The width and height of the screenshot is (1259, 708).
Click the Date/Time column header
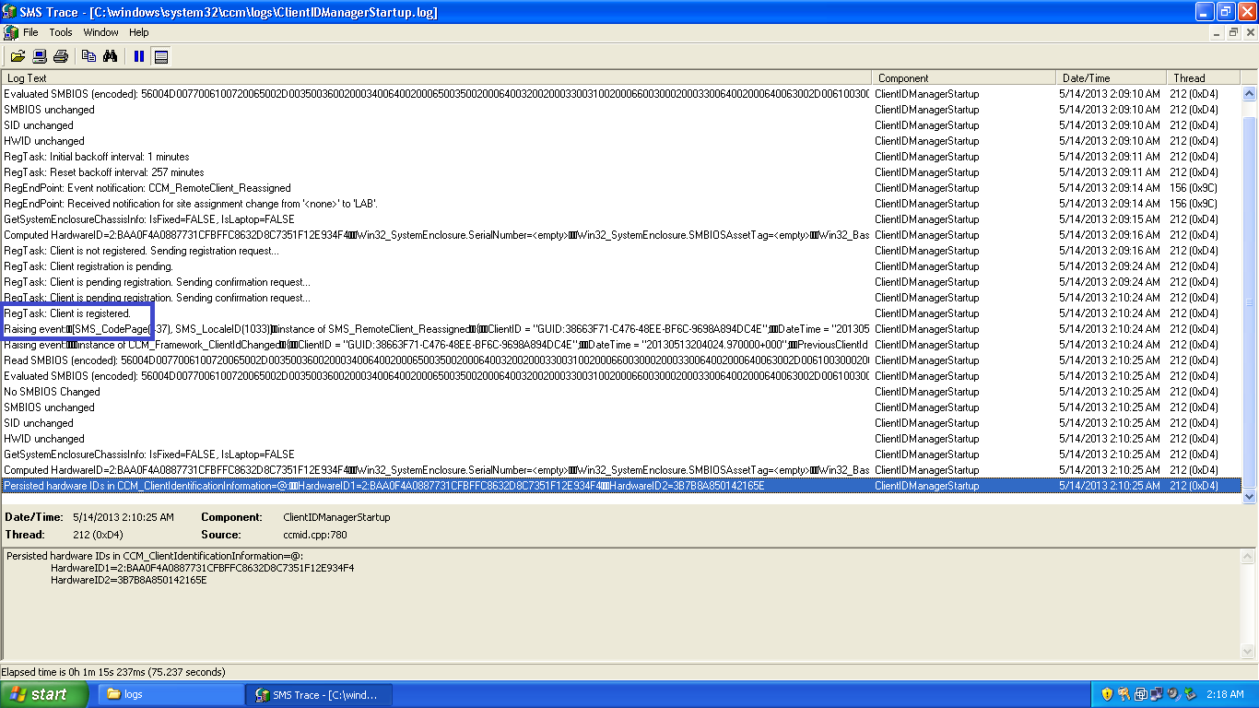[1112, 78]
